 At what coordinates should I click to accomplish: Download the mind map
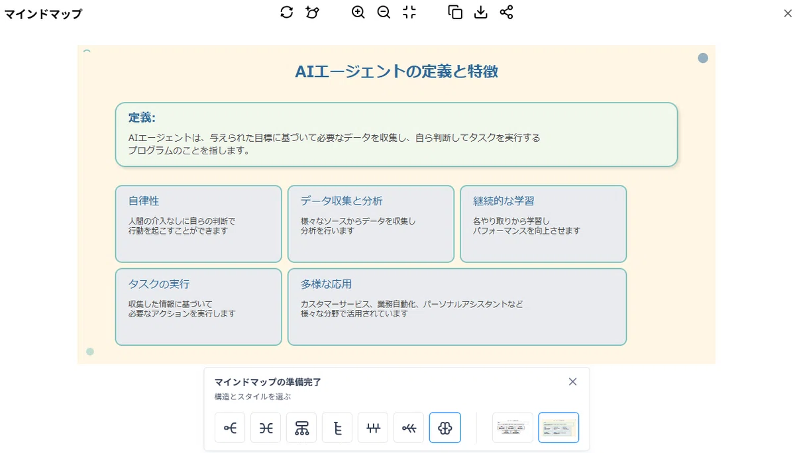click(x=481, y=12)
